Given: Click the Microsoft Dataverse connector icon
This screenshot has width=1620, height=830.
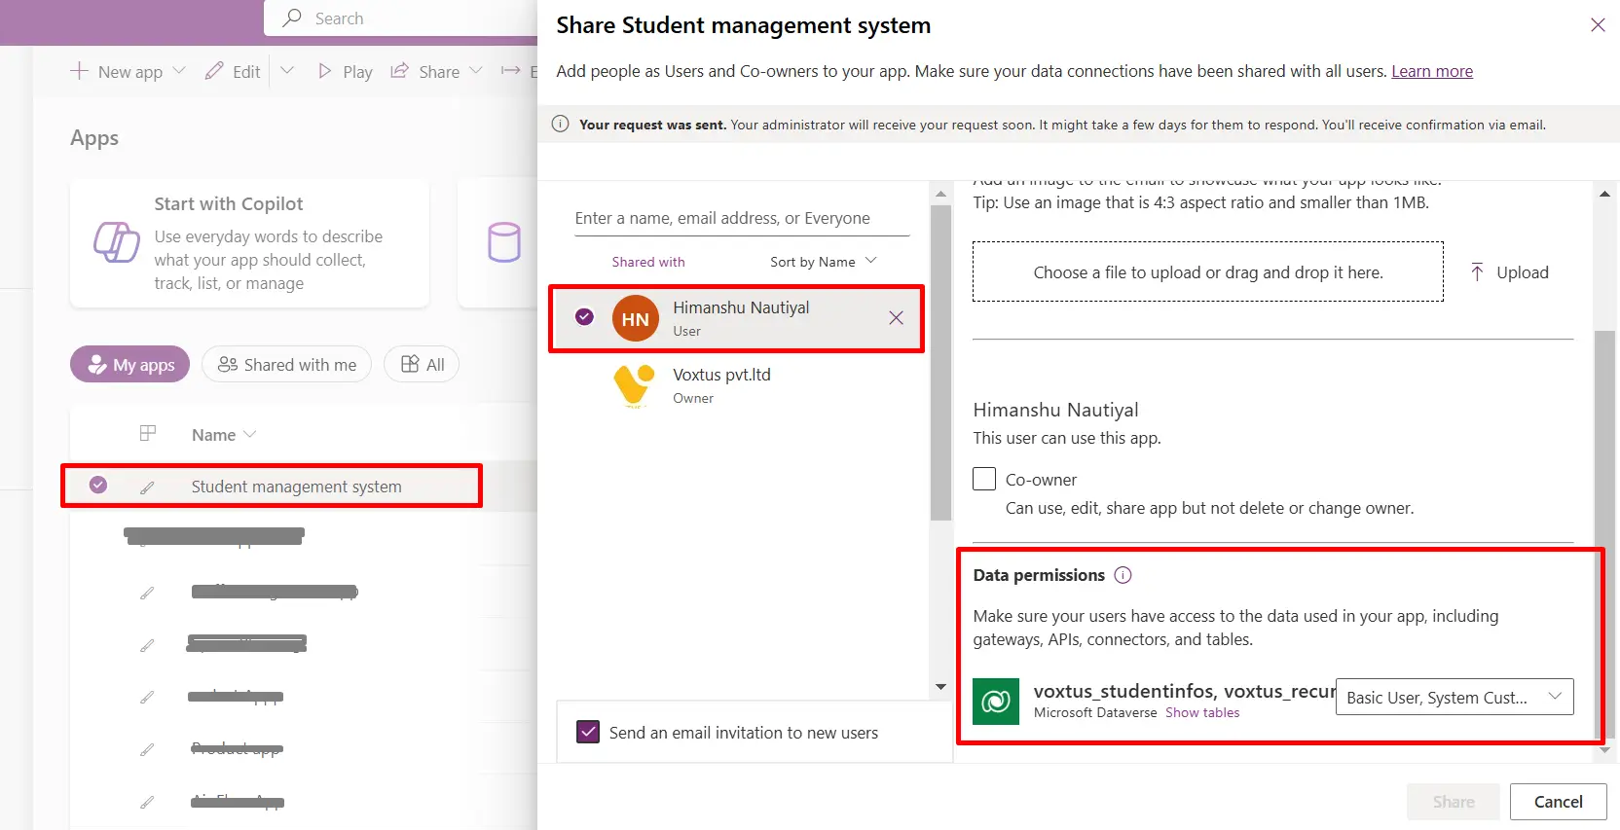Looking at the screenshot, I should 995,701.
